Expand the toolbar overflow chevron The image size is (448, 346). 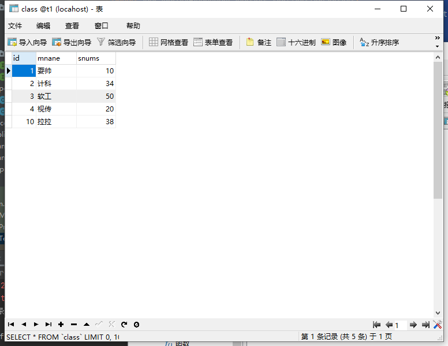438,38
